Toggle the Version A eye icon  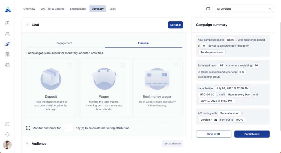click(215, 120)
